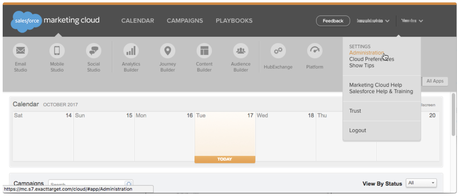Choose Cloud Preferences menu entry
Viewport: 459px width, 196px height.
pyautogui.click(x=371, y=59)
